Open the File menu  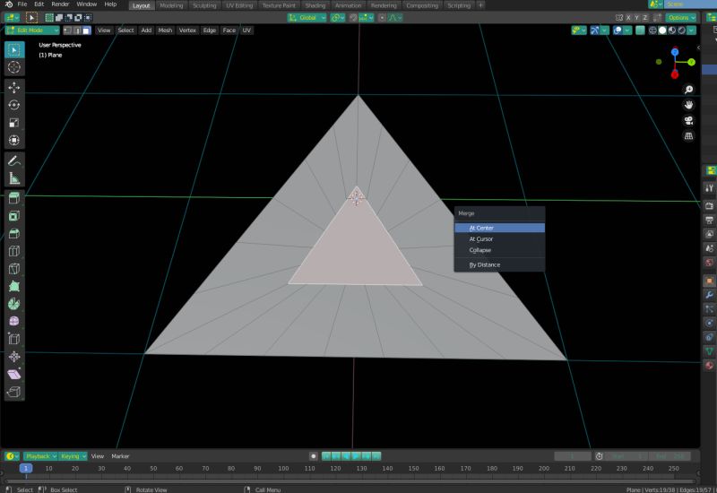point(22,4)
